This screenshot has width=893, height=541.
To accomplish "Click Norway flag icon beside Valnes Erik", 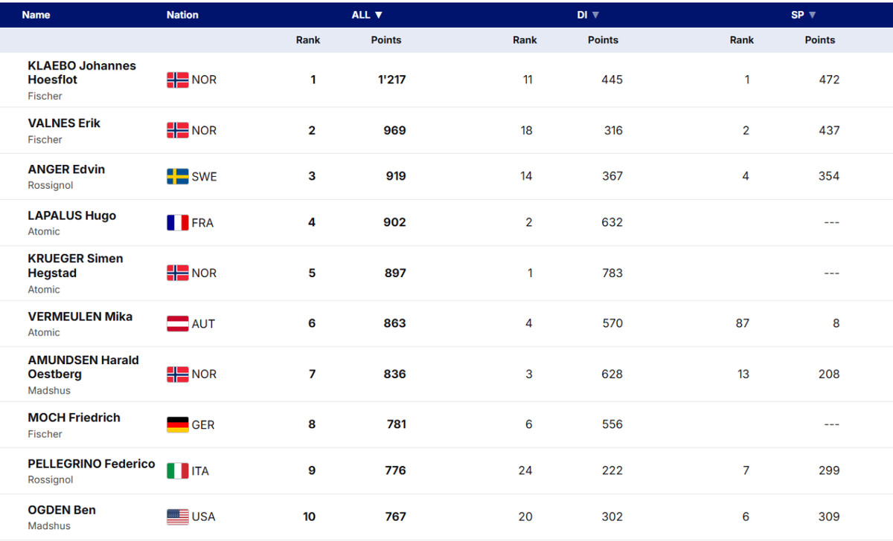I will [177, 130].
